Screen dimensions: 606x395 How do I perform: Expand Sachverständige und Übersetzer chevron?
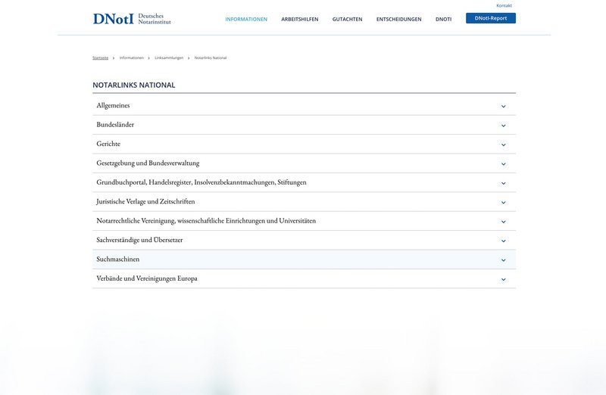pyautogui.click(x=503, y=241)
